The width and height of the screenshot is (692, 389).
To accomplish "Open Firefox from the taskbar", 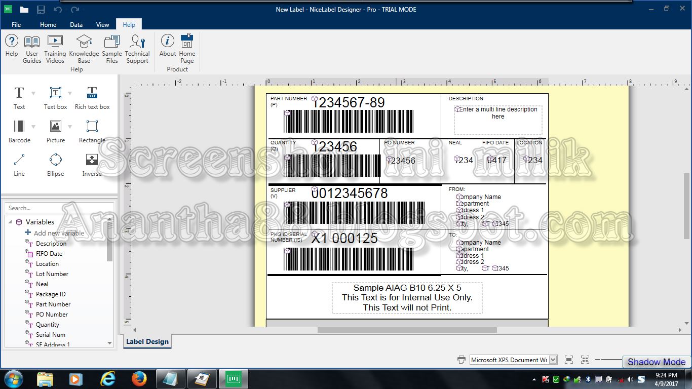I will (x=139, y=379).
